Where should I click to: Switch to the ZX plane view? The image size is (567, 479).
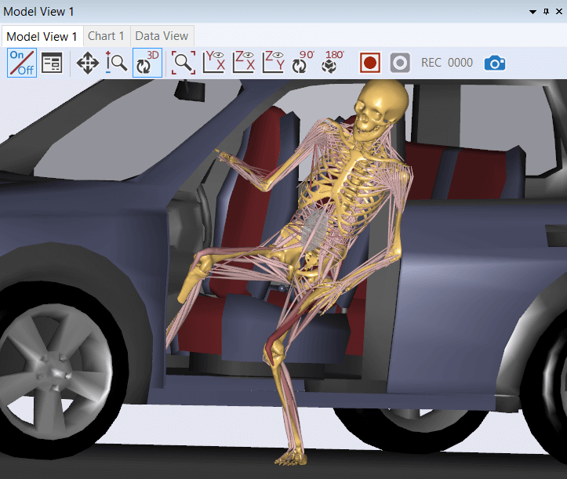(x=243, y=62)
